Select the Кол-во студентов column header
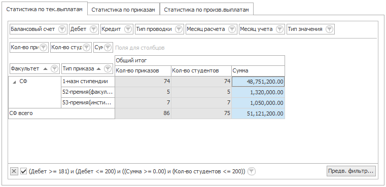 pyautogui.click(x=201, y=71)
